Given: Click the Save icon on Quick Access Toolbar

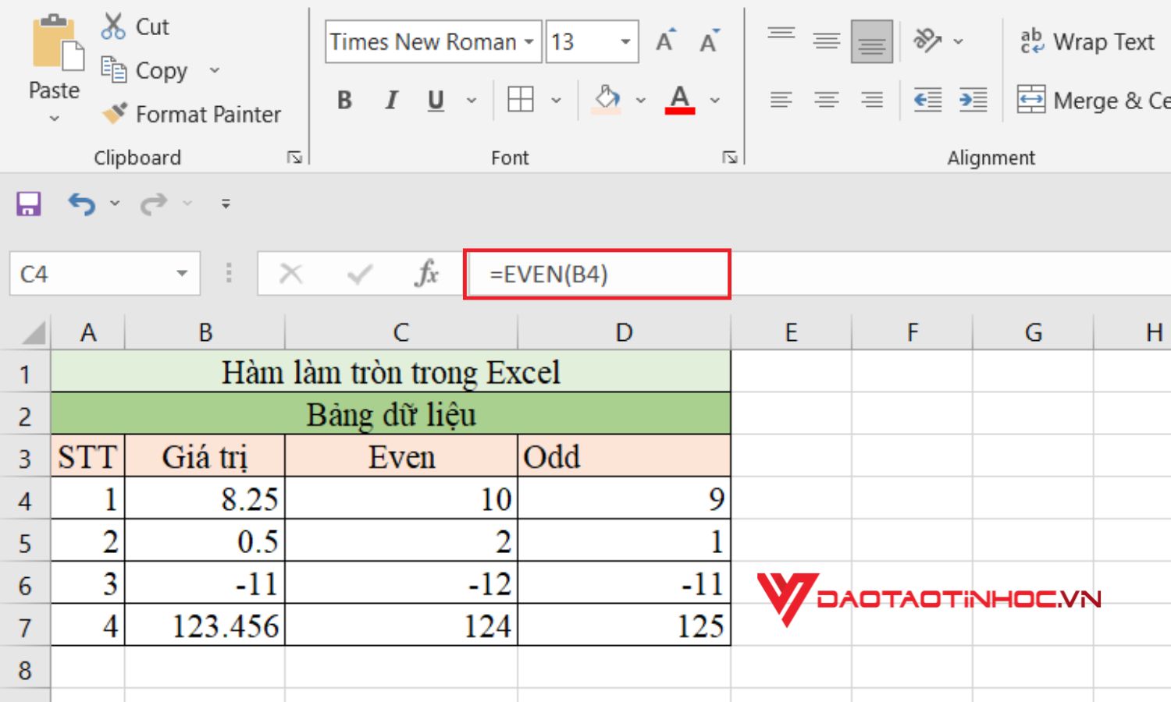Looking at the screenshot, I should pos(28,203).
